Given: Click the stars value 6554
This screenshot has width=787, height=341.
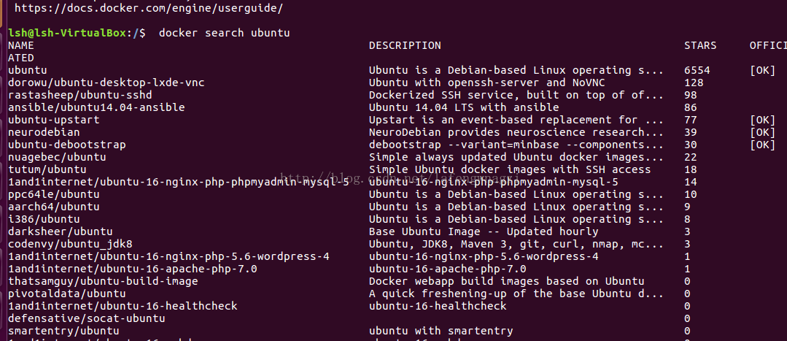Looking at the screenshot, I should pyautogui.click(x=697, y=70).
